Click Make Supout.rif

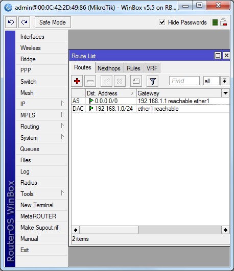(x=42, y=228)
